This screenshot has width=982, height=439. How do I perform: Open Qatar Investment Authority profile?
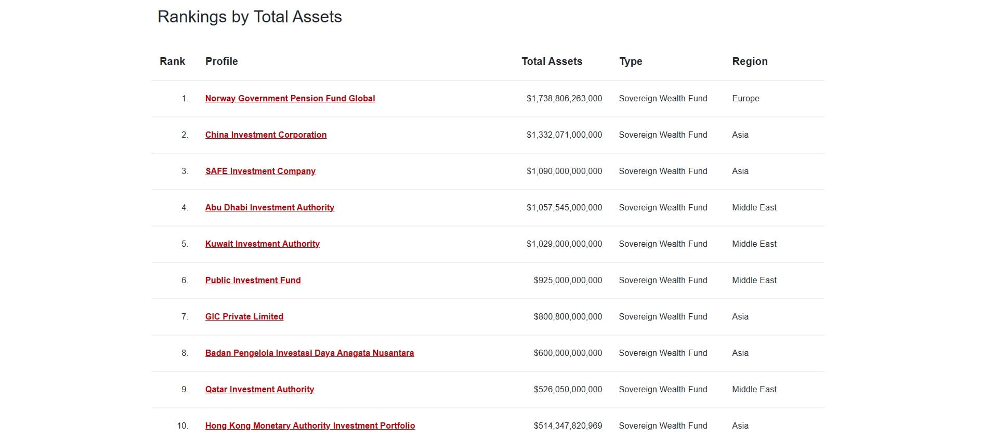point(260,389)
